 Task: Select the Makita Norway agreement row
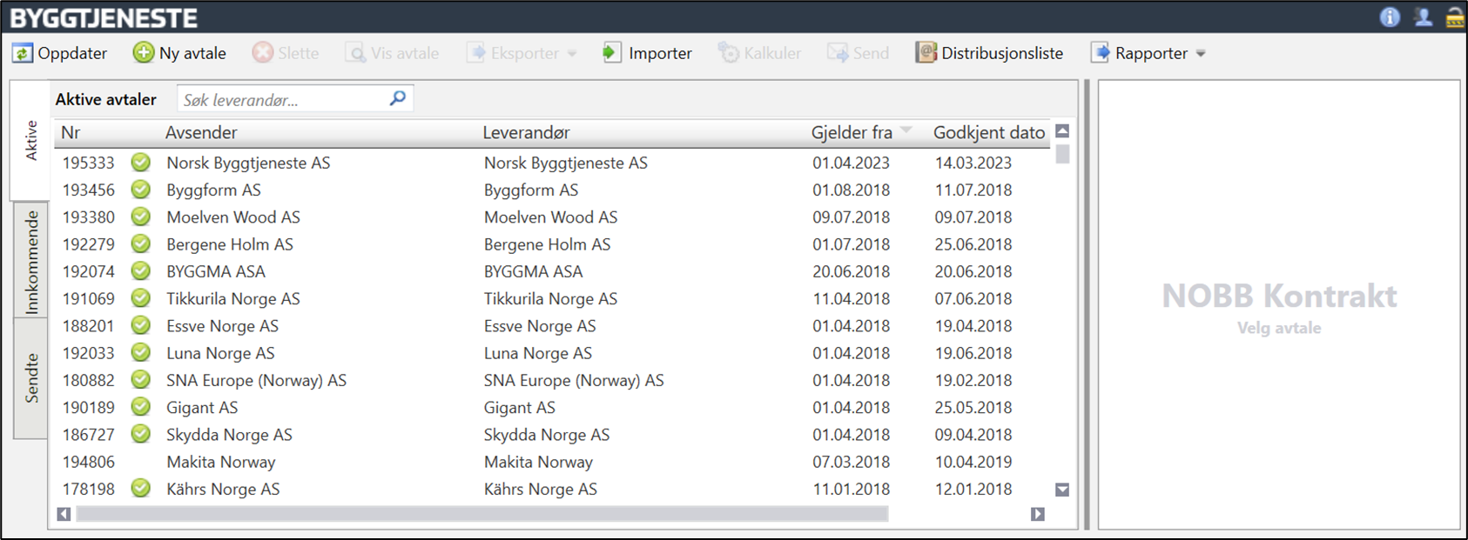pos(221,462)
